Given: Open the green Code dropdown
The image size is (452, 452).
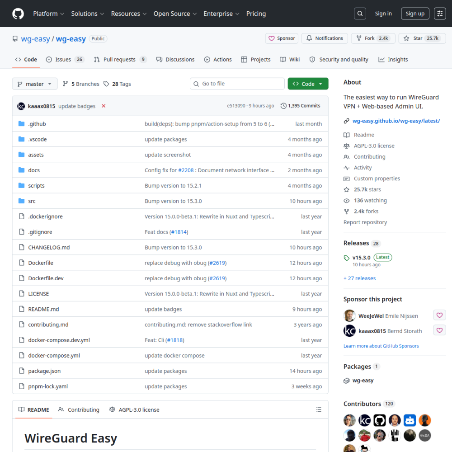Looking at the screenshot, I should pos(308,84).
